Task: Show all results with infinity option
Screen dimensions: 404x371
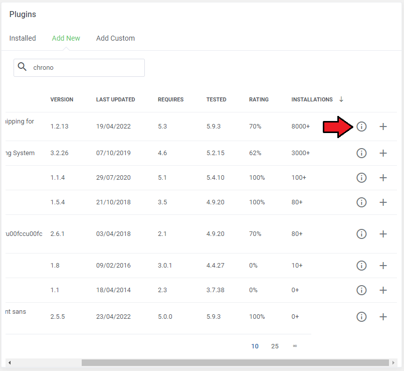Action: [295, 346]
